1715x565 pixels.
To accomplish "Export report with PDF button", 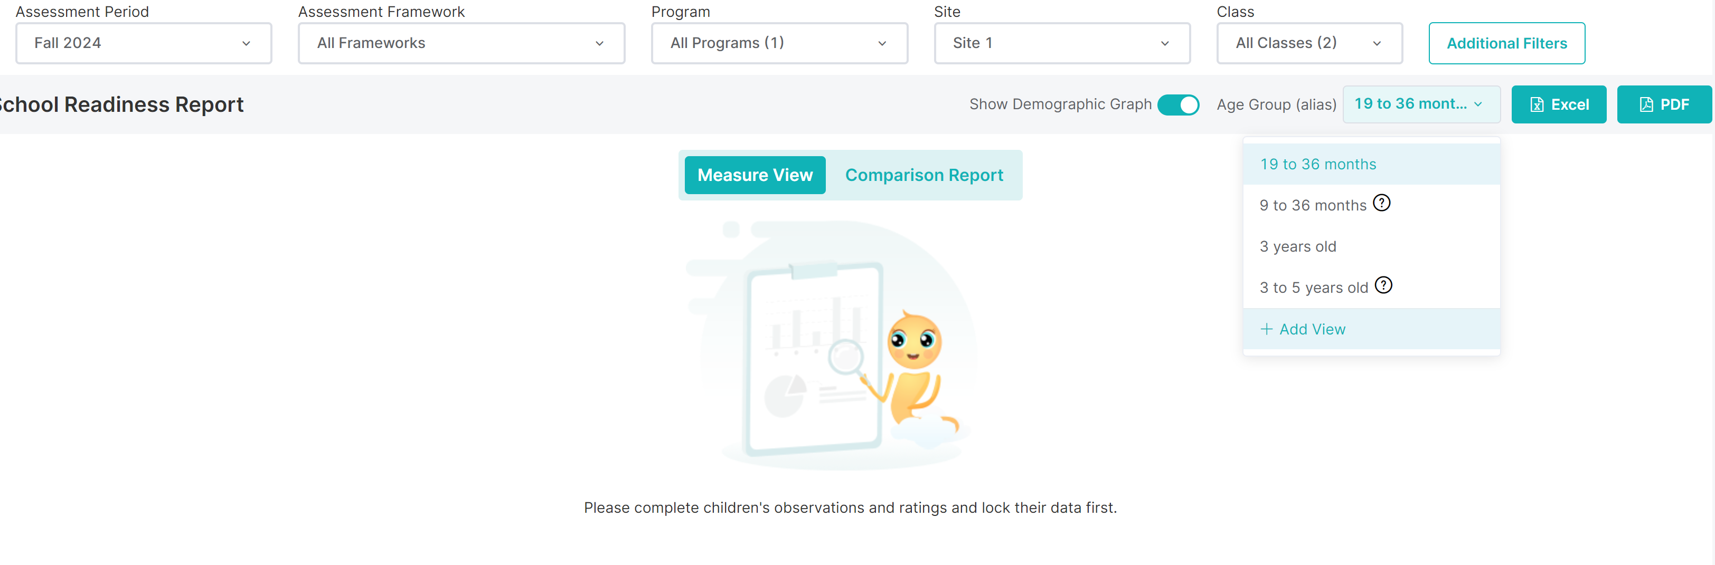I will click(1663, 105).
